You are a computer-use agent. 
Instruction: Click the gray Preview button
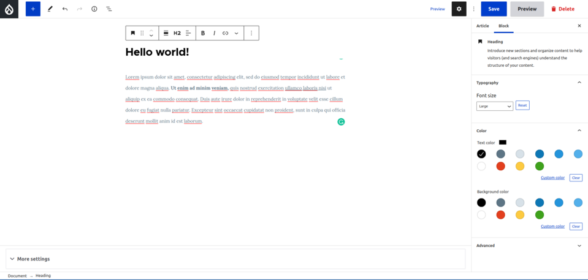click(527, 9)
